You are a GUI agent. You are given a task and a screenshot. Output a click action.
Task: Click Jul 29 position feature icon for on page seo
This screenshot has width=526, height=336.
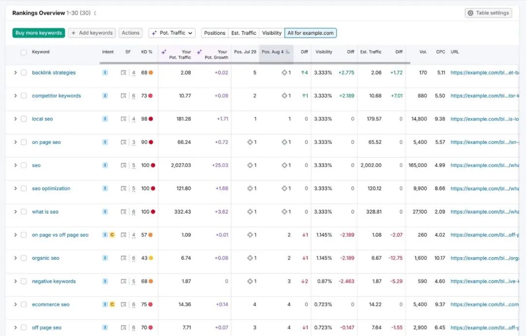point(250,142)
